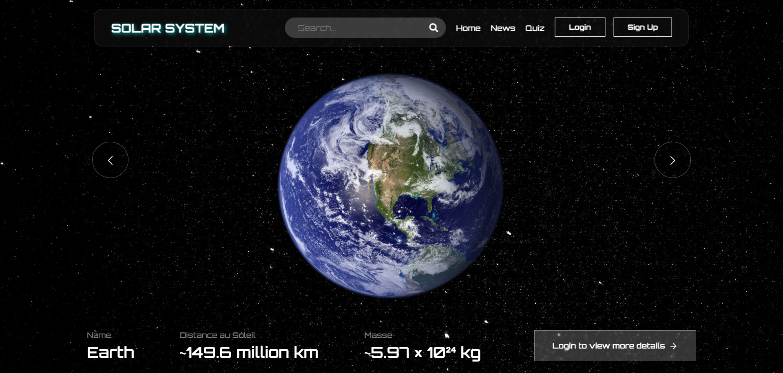Image resolution: width=783 pixels, height=373 pixels.
Task: Focus the Search input field
Action: pyautogui.click(x=359, y=28)
